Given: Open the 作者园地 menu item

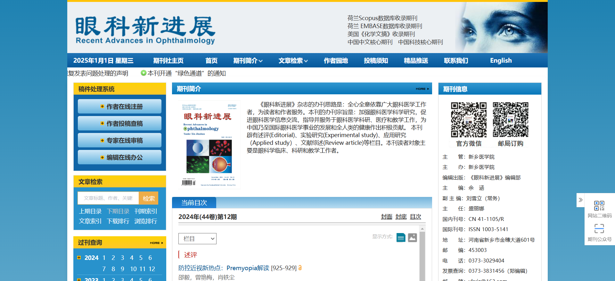Looking at the screenshot, I should click(x=336, y=61).
